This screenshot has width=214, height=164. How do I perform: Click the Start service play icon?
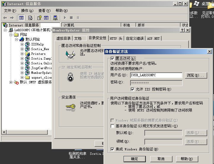pyautogui.click(x=65, y=18)
